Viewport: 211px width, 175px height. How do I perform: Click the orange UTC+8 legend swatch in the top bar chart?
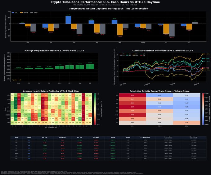tap(21, 13)
